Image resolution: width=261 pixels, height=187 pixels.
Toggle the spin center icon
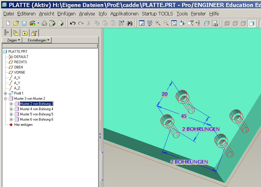coord(150,23)
